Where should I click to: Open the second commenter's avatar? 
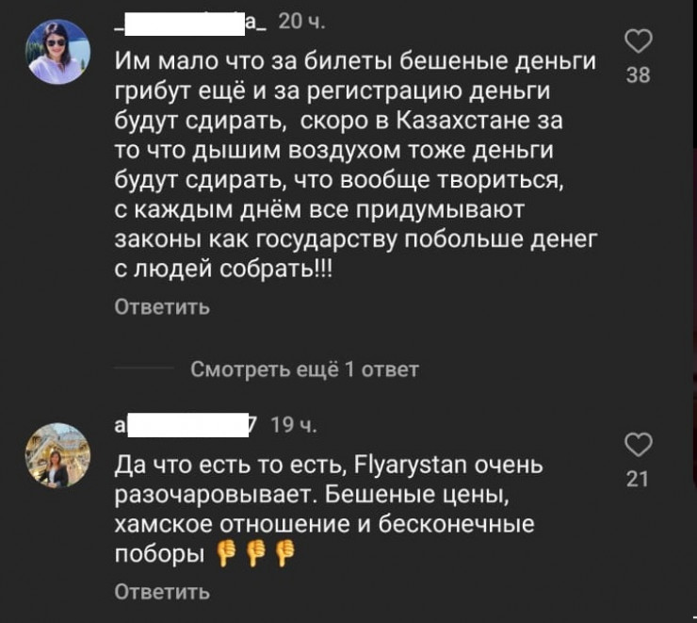pos(55,455)
